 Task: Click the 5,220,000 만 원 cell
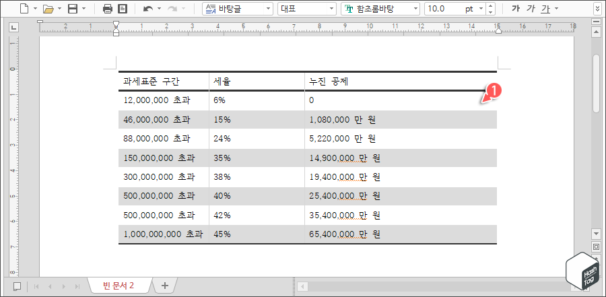pyautogui.click(x=401, y=139)
